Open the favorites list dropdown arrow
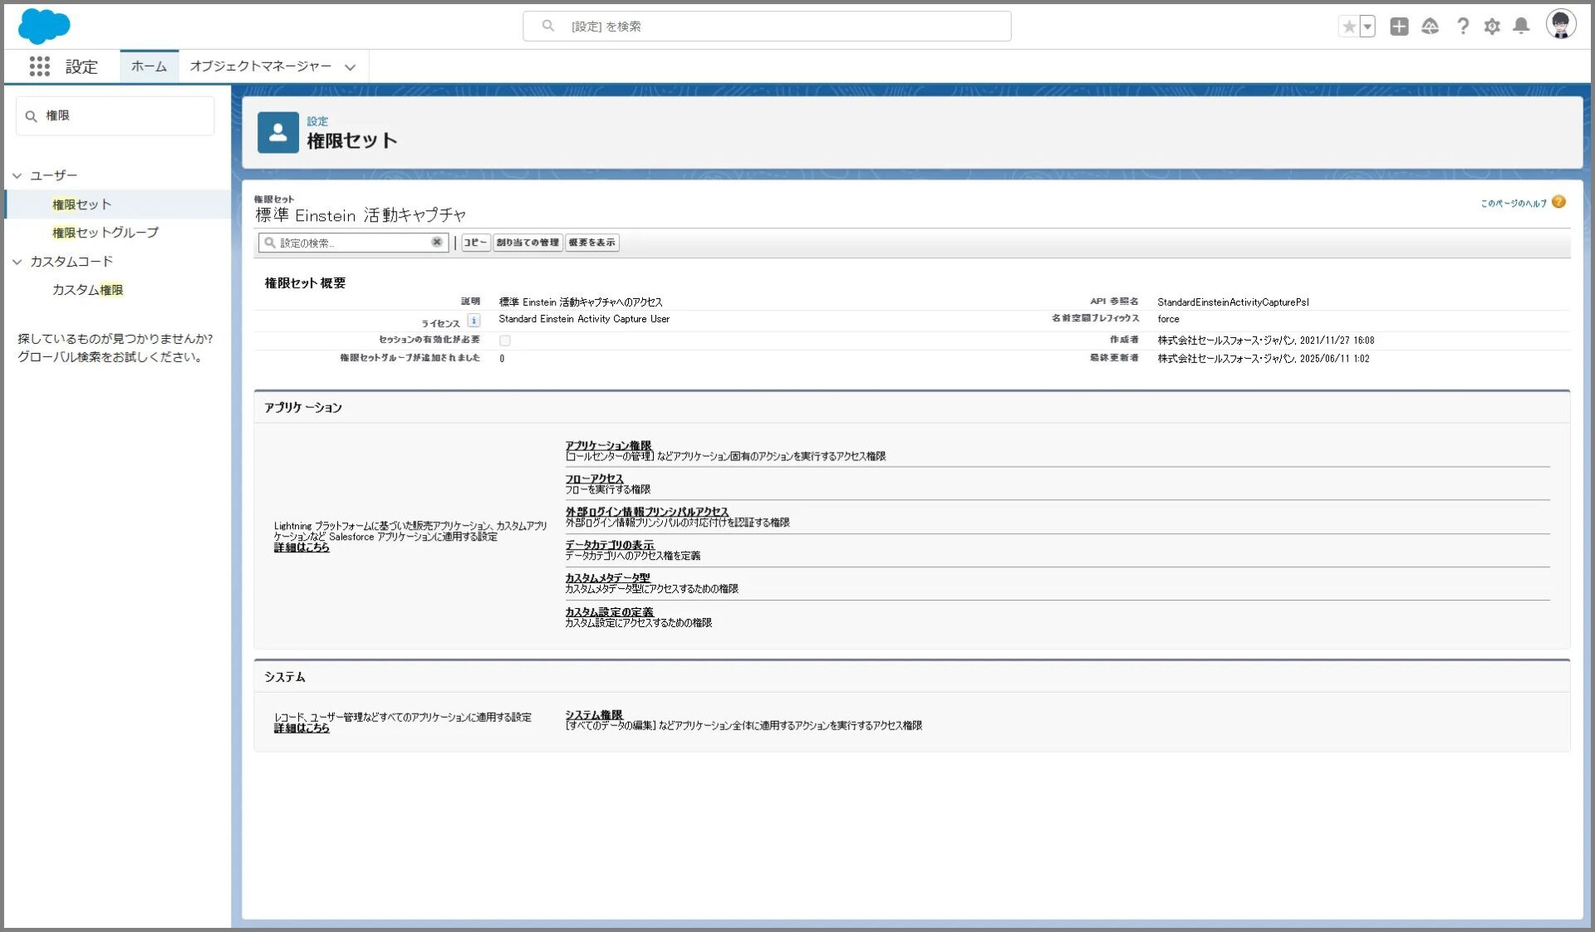 click(1367, 27)
